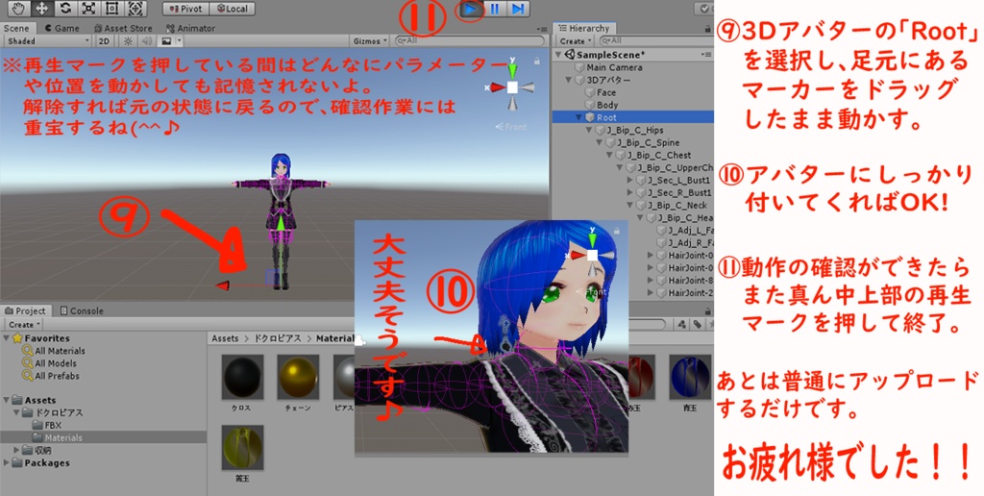The image size is (984, 496).
Task: Select the gold チェーン material
Action: point(298,377)
